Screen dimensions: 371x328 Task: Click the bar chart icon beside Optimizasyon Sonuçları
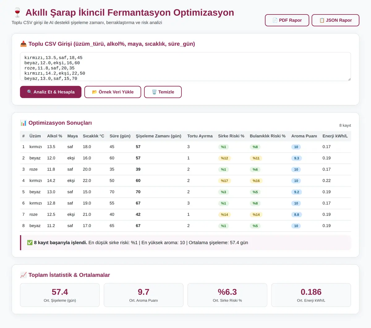pos(23,123)
